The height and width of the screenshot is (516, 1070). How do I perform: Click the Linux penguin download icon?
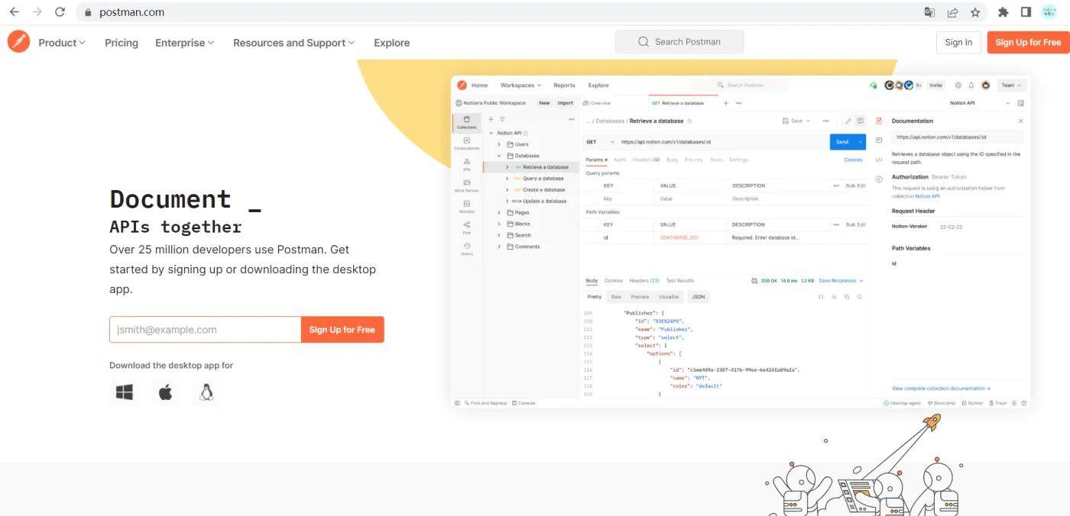pos(206,392)
